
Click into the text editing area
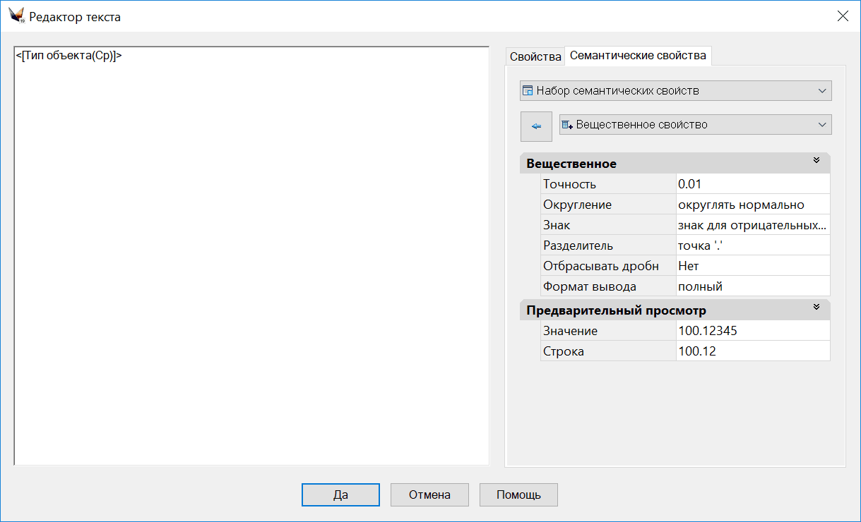click(251, 256)
